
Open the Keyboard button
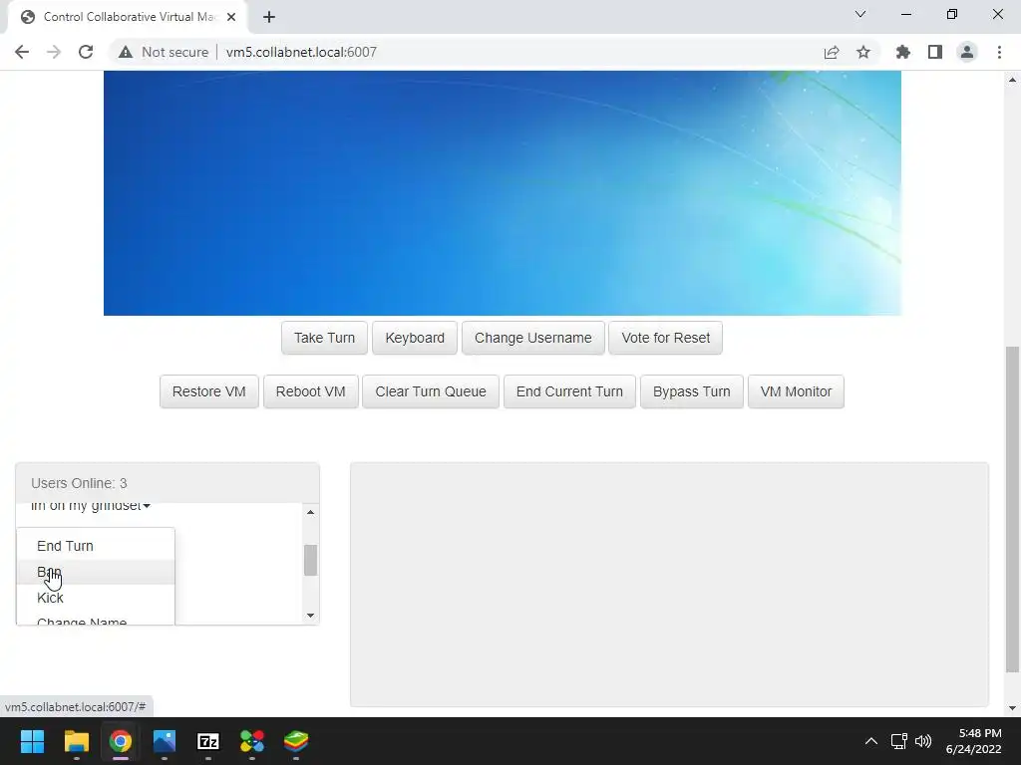point(415,338)
